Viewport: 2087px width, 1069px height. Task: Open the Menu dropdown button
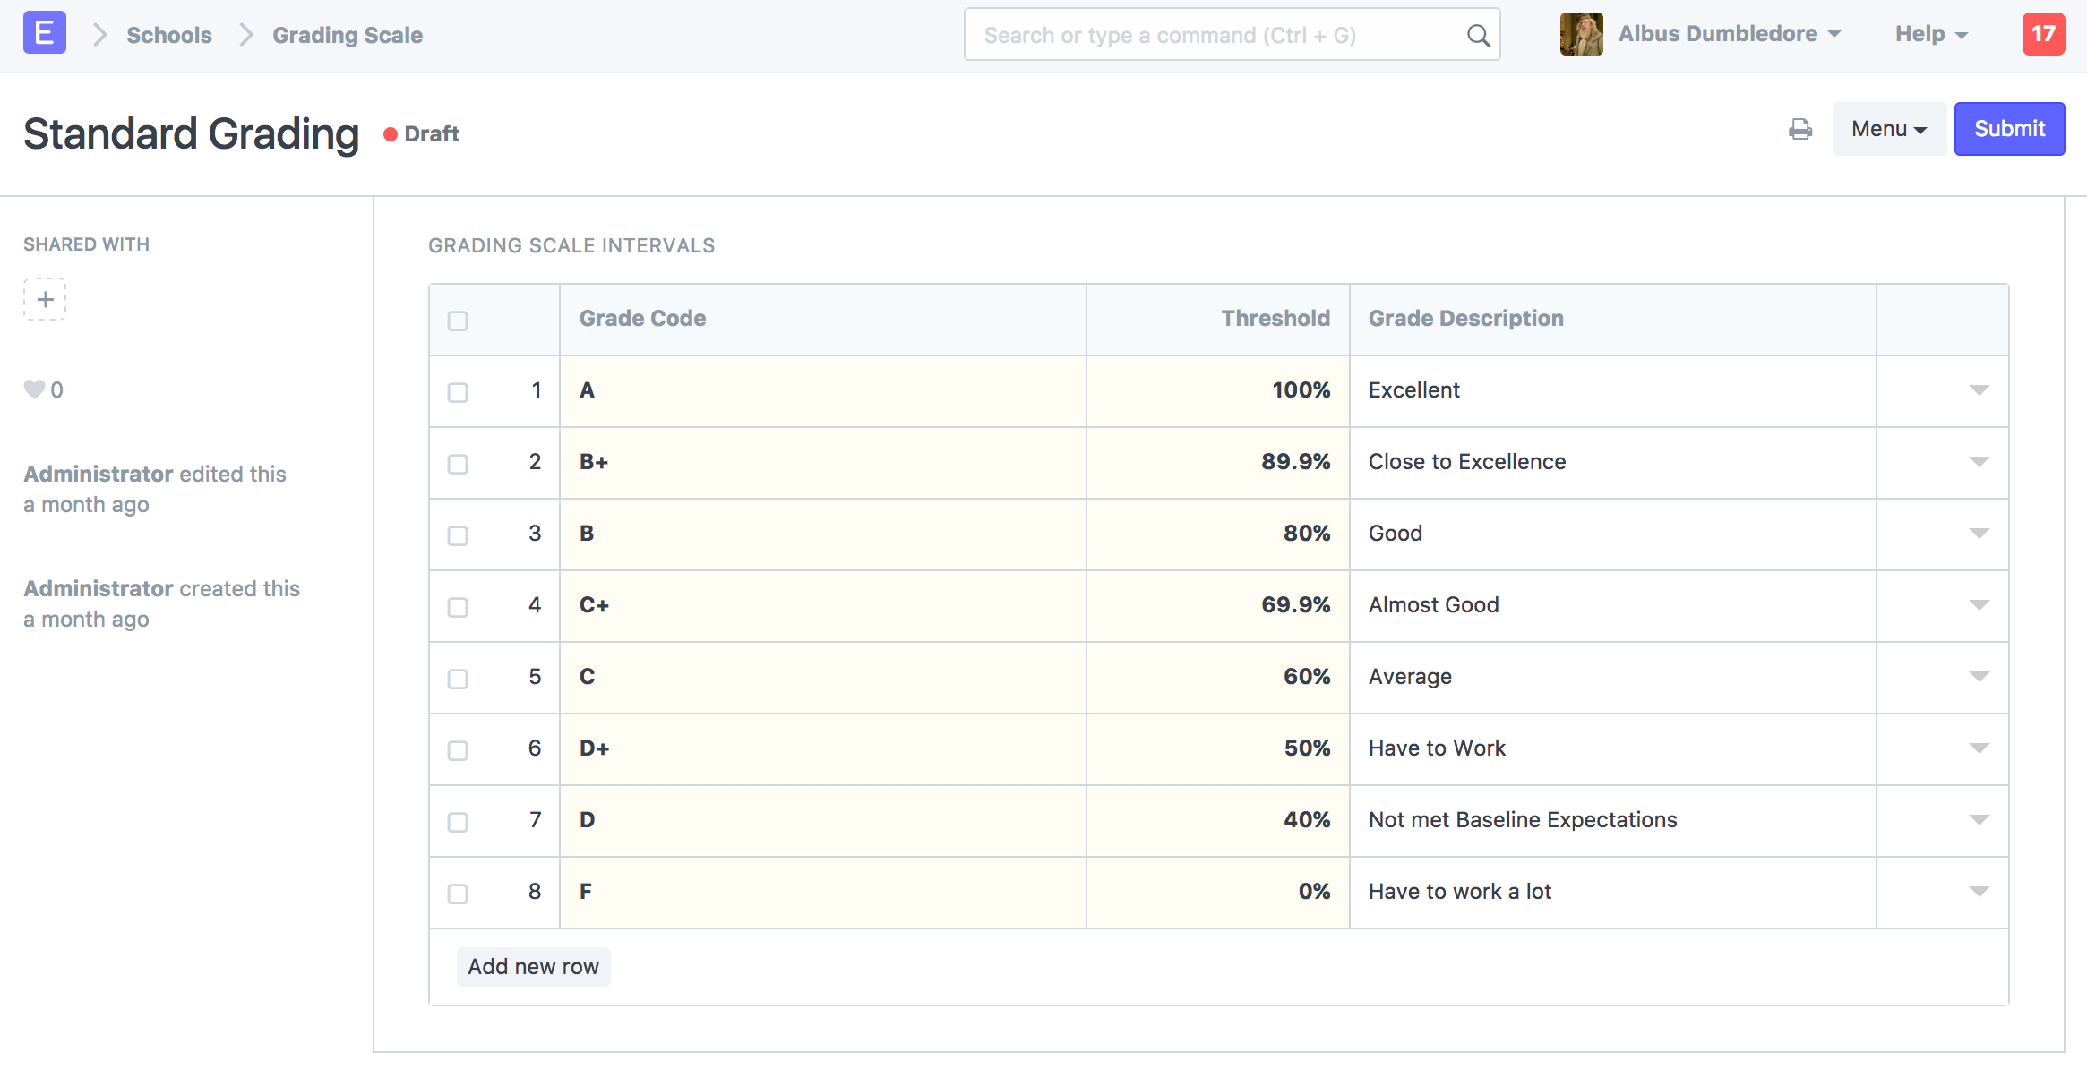1888,129
